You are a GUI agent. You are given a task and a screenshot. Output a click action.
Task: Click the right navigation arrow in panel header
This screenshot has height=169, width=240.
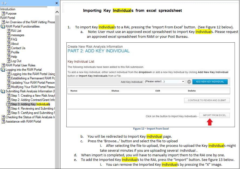6,3
